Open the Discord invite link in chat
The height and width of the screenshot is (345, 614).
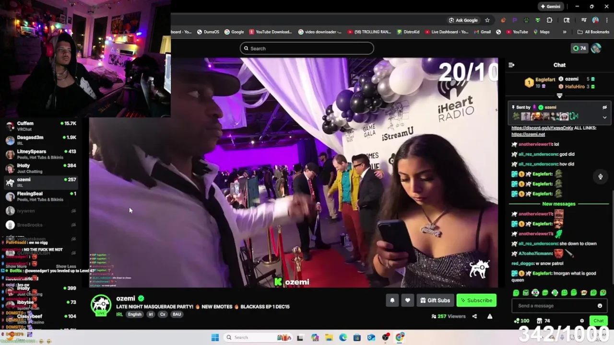(x=542, y=128)
